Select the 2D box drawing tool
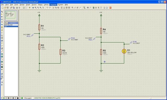Viewport: 167px width, 100px height. tap(2, 54)
